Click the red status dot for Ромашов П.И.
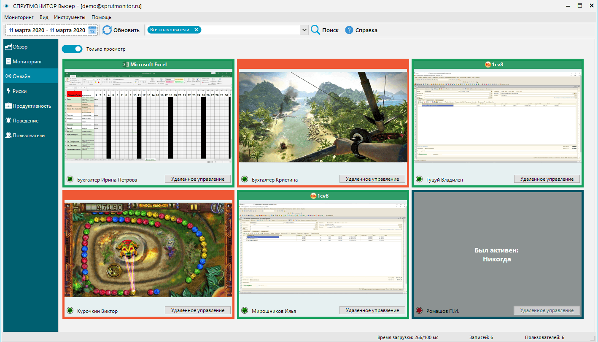598x342 pixels. (419, 311)
